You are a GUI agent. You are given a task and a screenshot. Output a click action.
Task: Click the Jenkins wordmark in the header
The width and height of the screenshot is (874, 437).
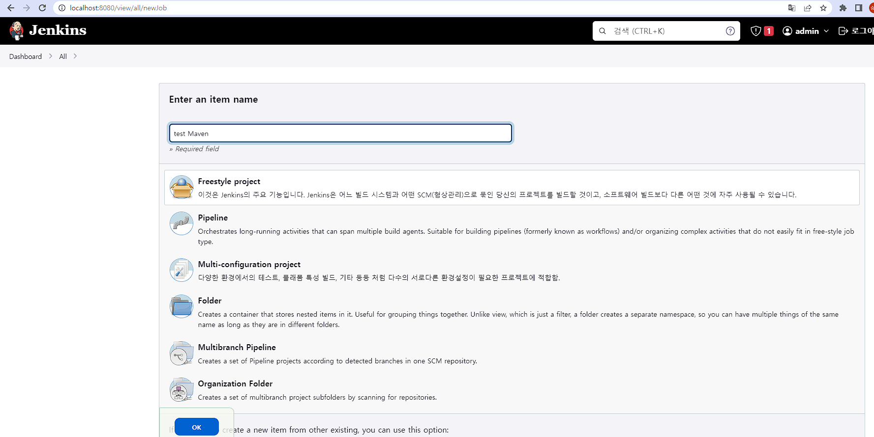point(58,30)
